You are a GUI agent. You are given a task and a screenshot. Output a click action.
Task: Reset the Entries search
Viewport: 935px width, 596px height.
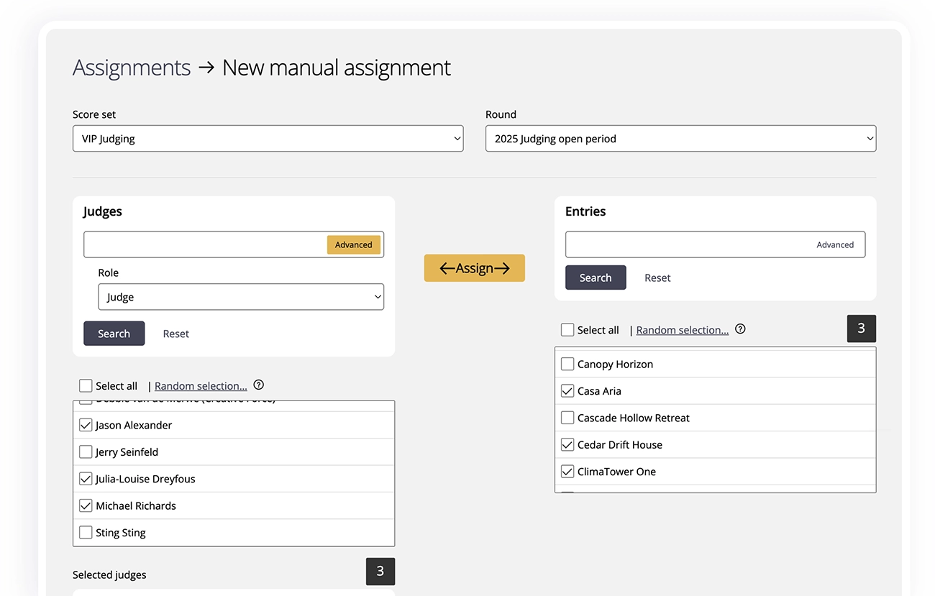[x=657, y=278]
